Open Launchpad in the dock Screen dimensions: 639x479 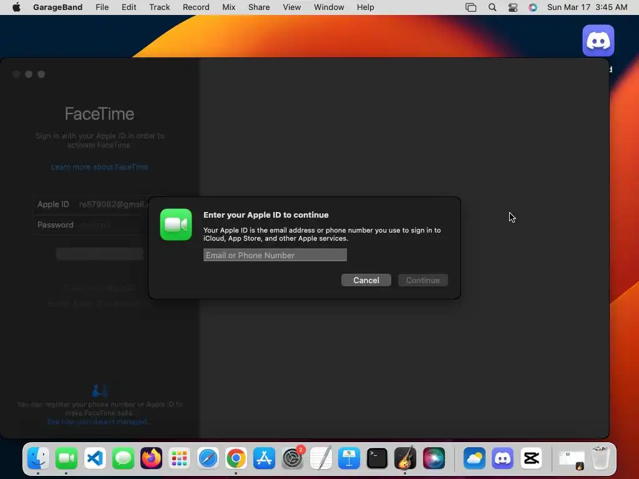point(179,458)
